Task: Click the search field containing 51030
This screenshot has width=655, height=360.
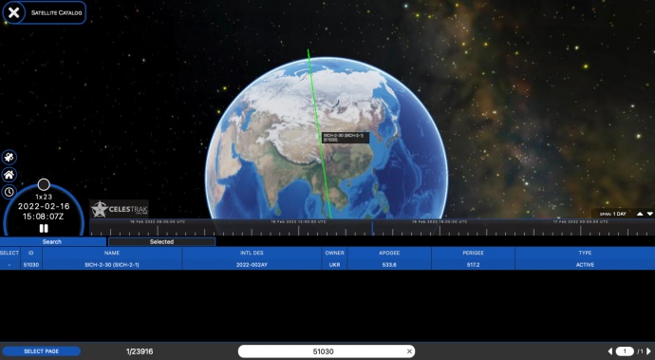Action: (x=324, y=351)
